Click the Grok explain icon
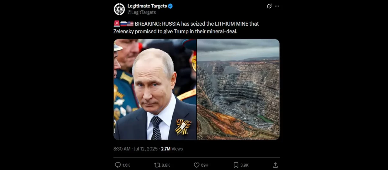 pyautogui.click(x=269, y=6)
